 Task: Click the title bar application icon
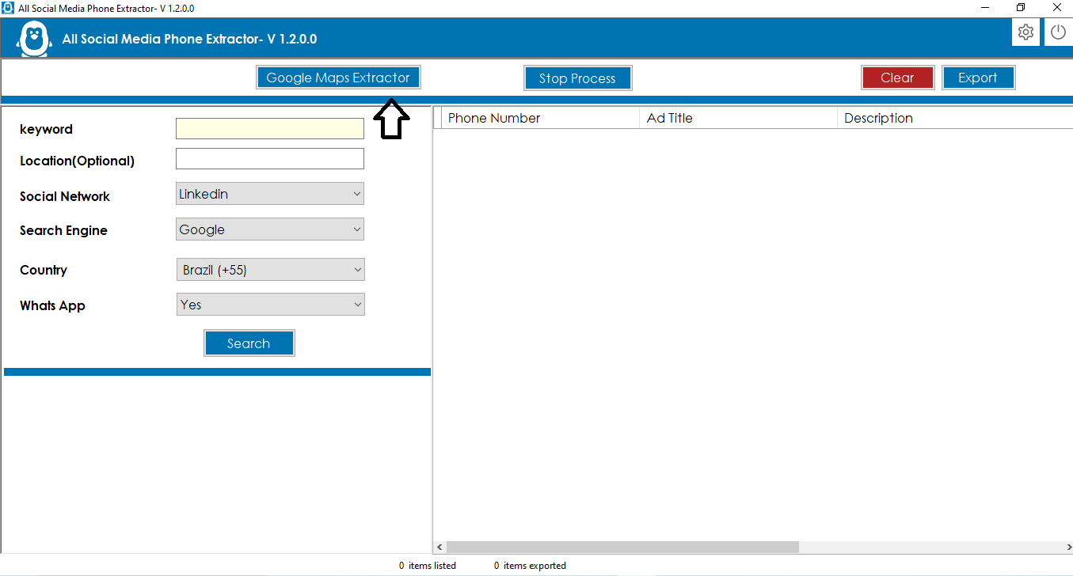point(7,7)
